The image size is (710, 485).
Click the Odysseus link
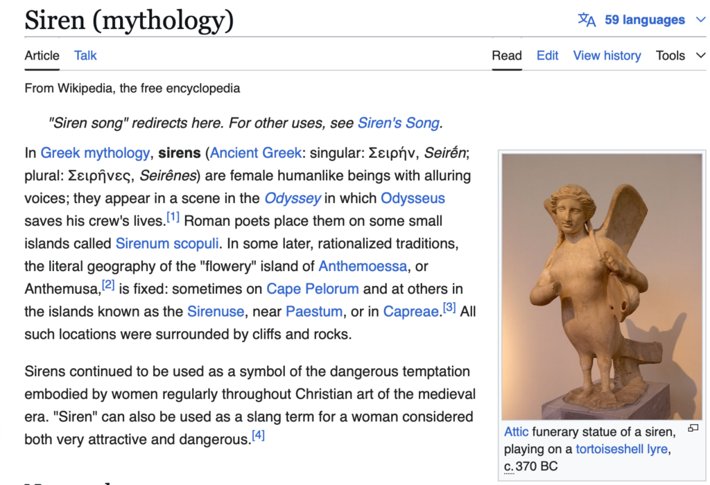pos(413,198)
